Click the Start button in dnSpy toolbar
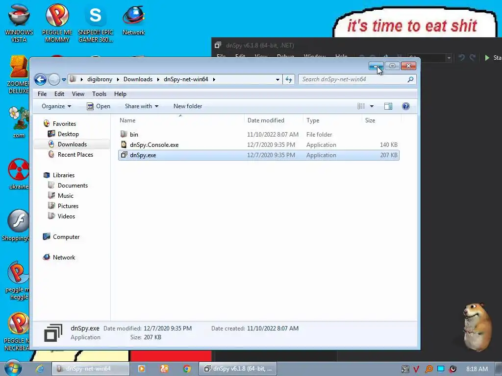 [493, 58]
